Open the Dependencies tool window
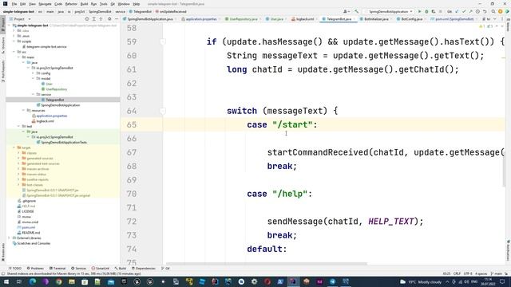This screenshot has width=511, height=287. [x=144, y=269]
